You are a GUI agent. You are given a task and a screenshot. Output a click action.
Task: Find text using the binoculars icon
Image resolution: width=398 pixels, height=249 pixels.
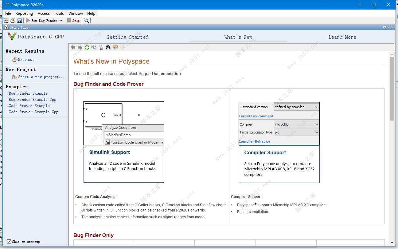[x=108, y=47]
